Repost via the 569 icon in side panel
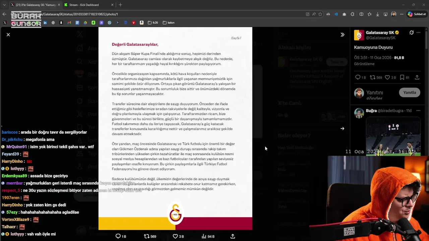 click(372, 77)
